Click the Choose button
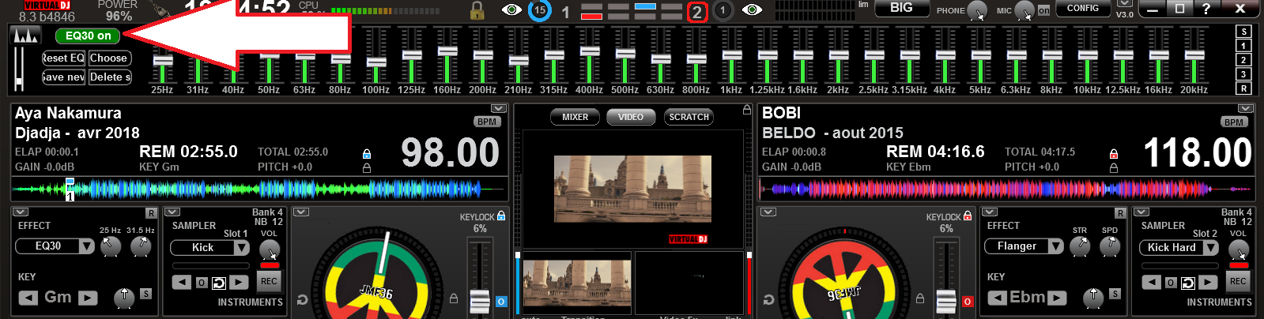Image resolution: width=1264 pixels, height=319 pixels. (109, 58)
